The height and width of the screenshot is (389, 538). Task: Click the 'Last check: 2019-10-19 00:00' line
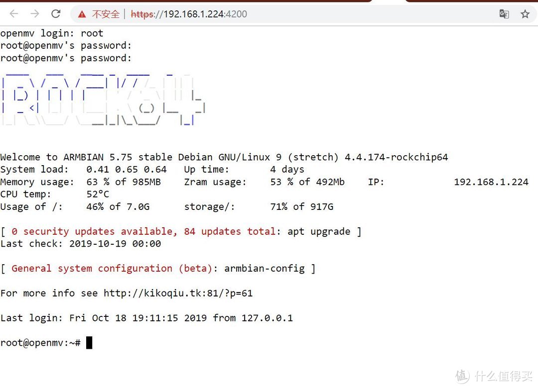[x=81, y=244]
